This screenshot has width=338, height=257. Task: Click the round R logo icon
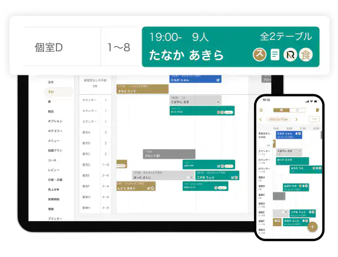[x=291, y=55]
